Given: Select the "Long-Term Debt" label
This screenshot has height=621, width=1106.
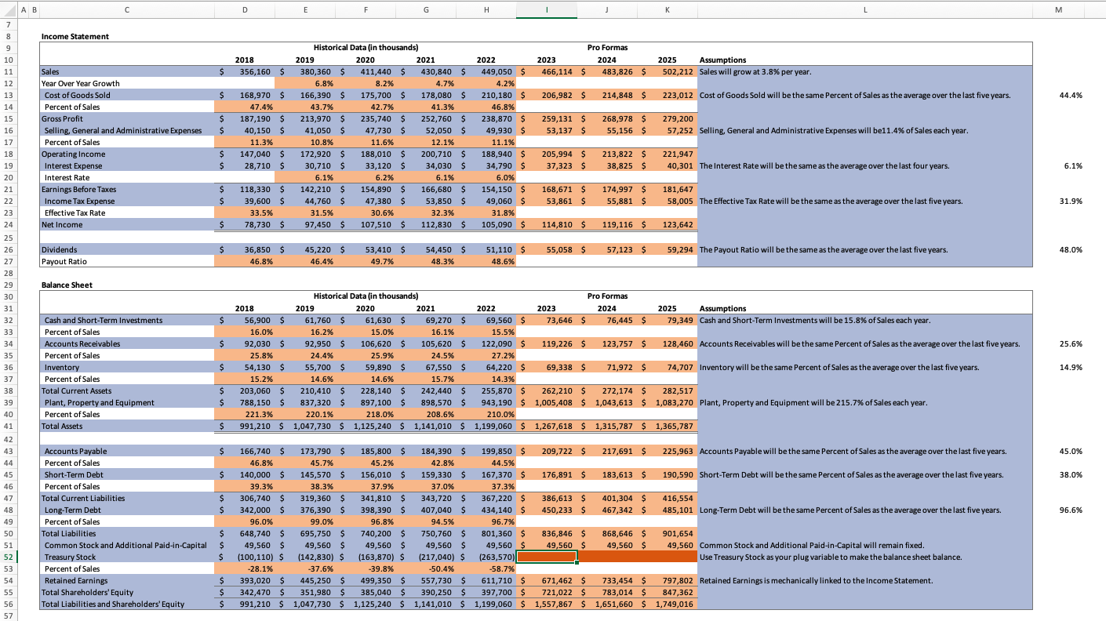Looking at the screenshot, I should (73, 510).
